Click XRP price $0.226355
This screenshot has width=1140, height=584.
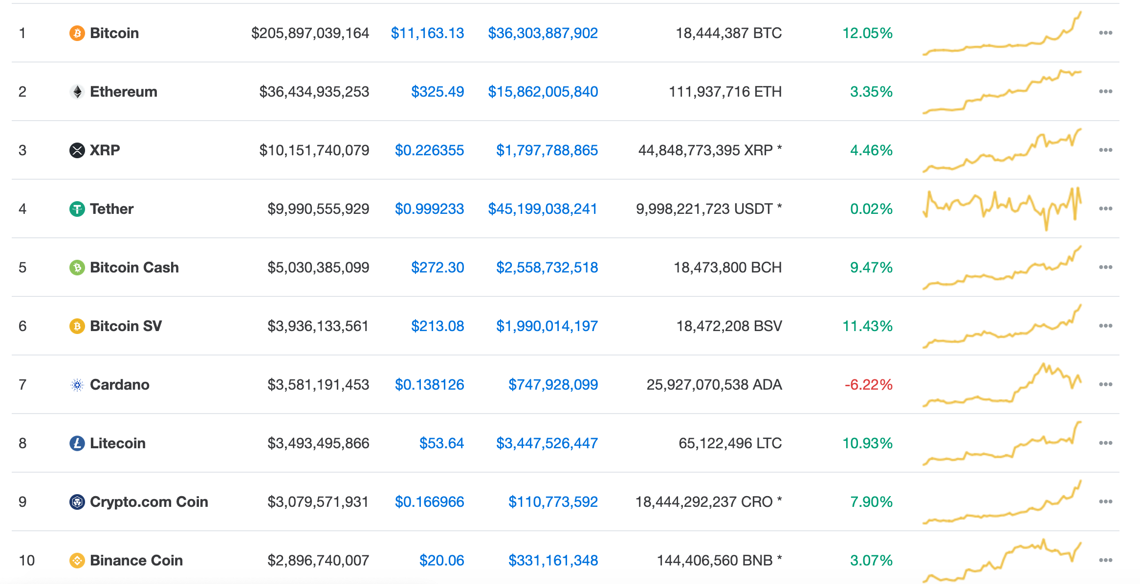coord(429,150)
